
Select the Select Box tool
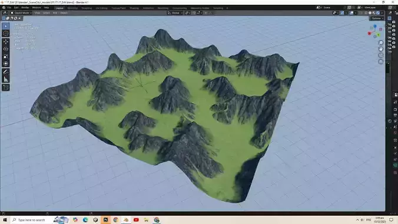[5, 26]
